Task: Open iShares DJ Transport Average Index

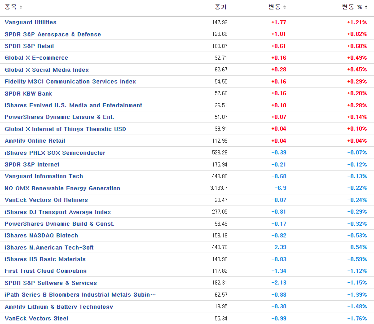Action: [x=58, y=212]
